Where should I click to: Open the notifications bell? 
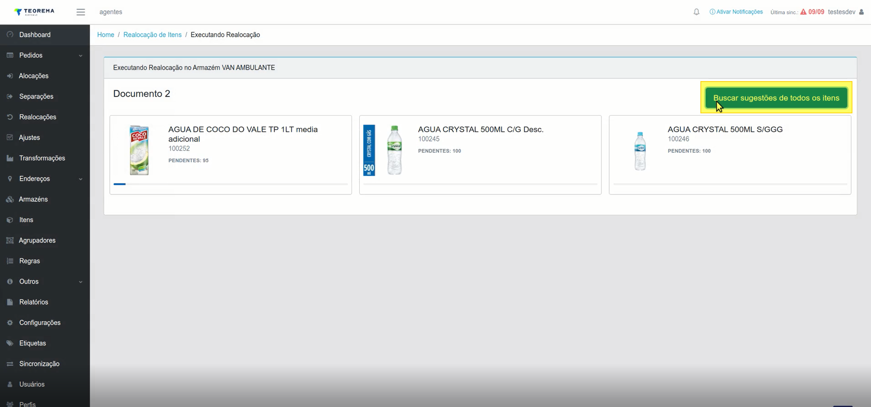(696, 12)
